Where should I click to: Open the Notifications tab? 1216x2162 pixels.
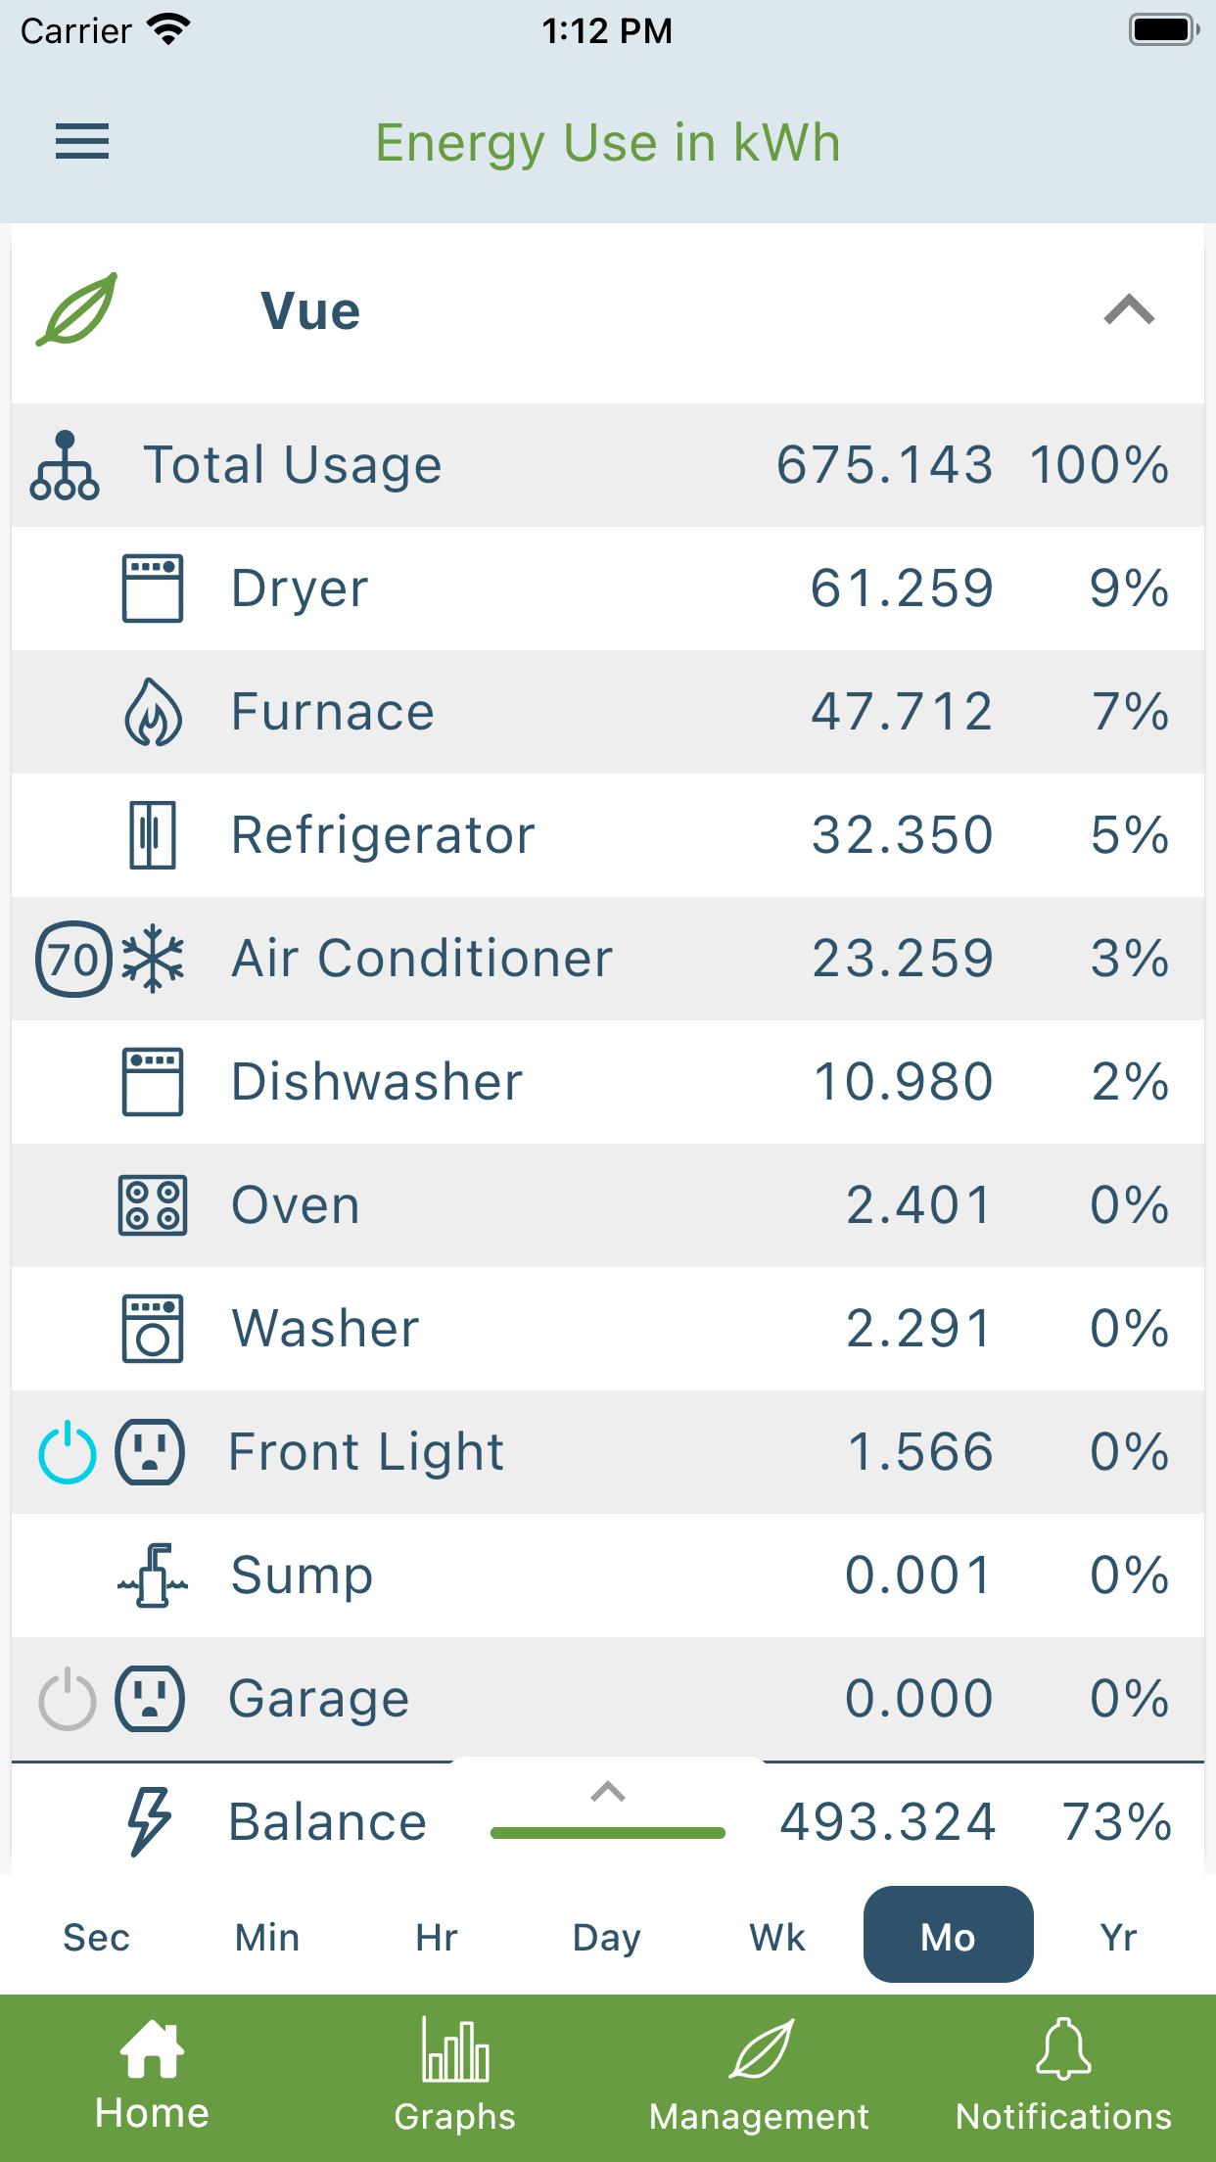[1063, 2075]
